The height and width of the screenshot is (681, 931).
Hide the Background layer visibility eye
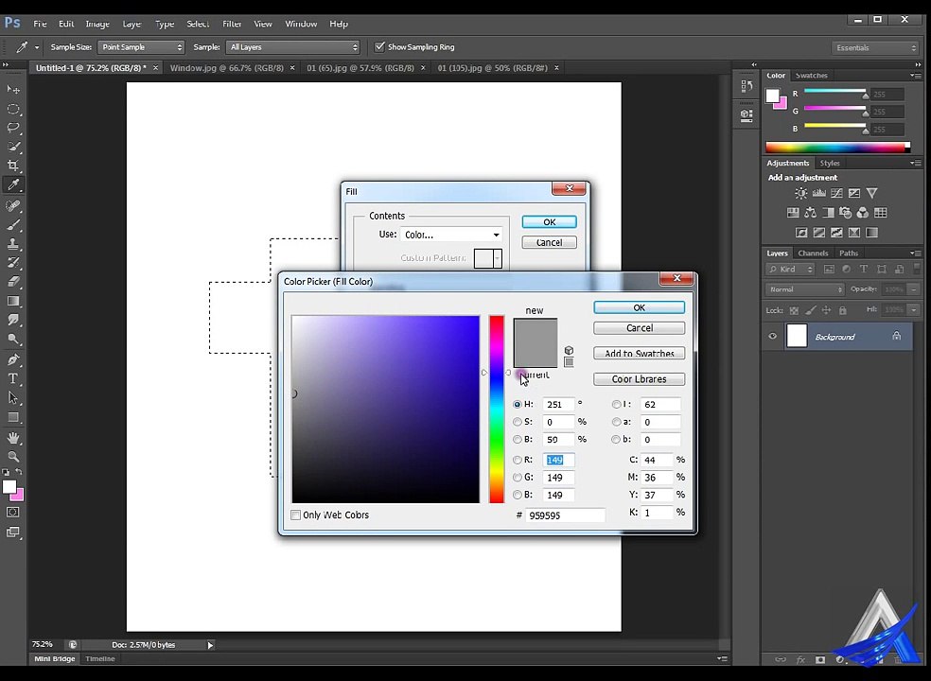tap(772, 336)
